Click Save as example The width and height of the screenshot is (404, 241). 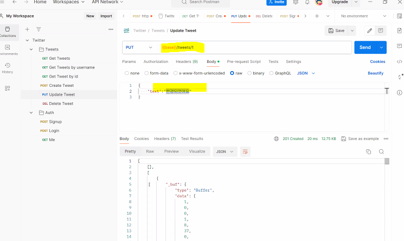pos(360,139)
